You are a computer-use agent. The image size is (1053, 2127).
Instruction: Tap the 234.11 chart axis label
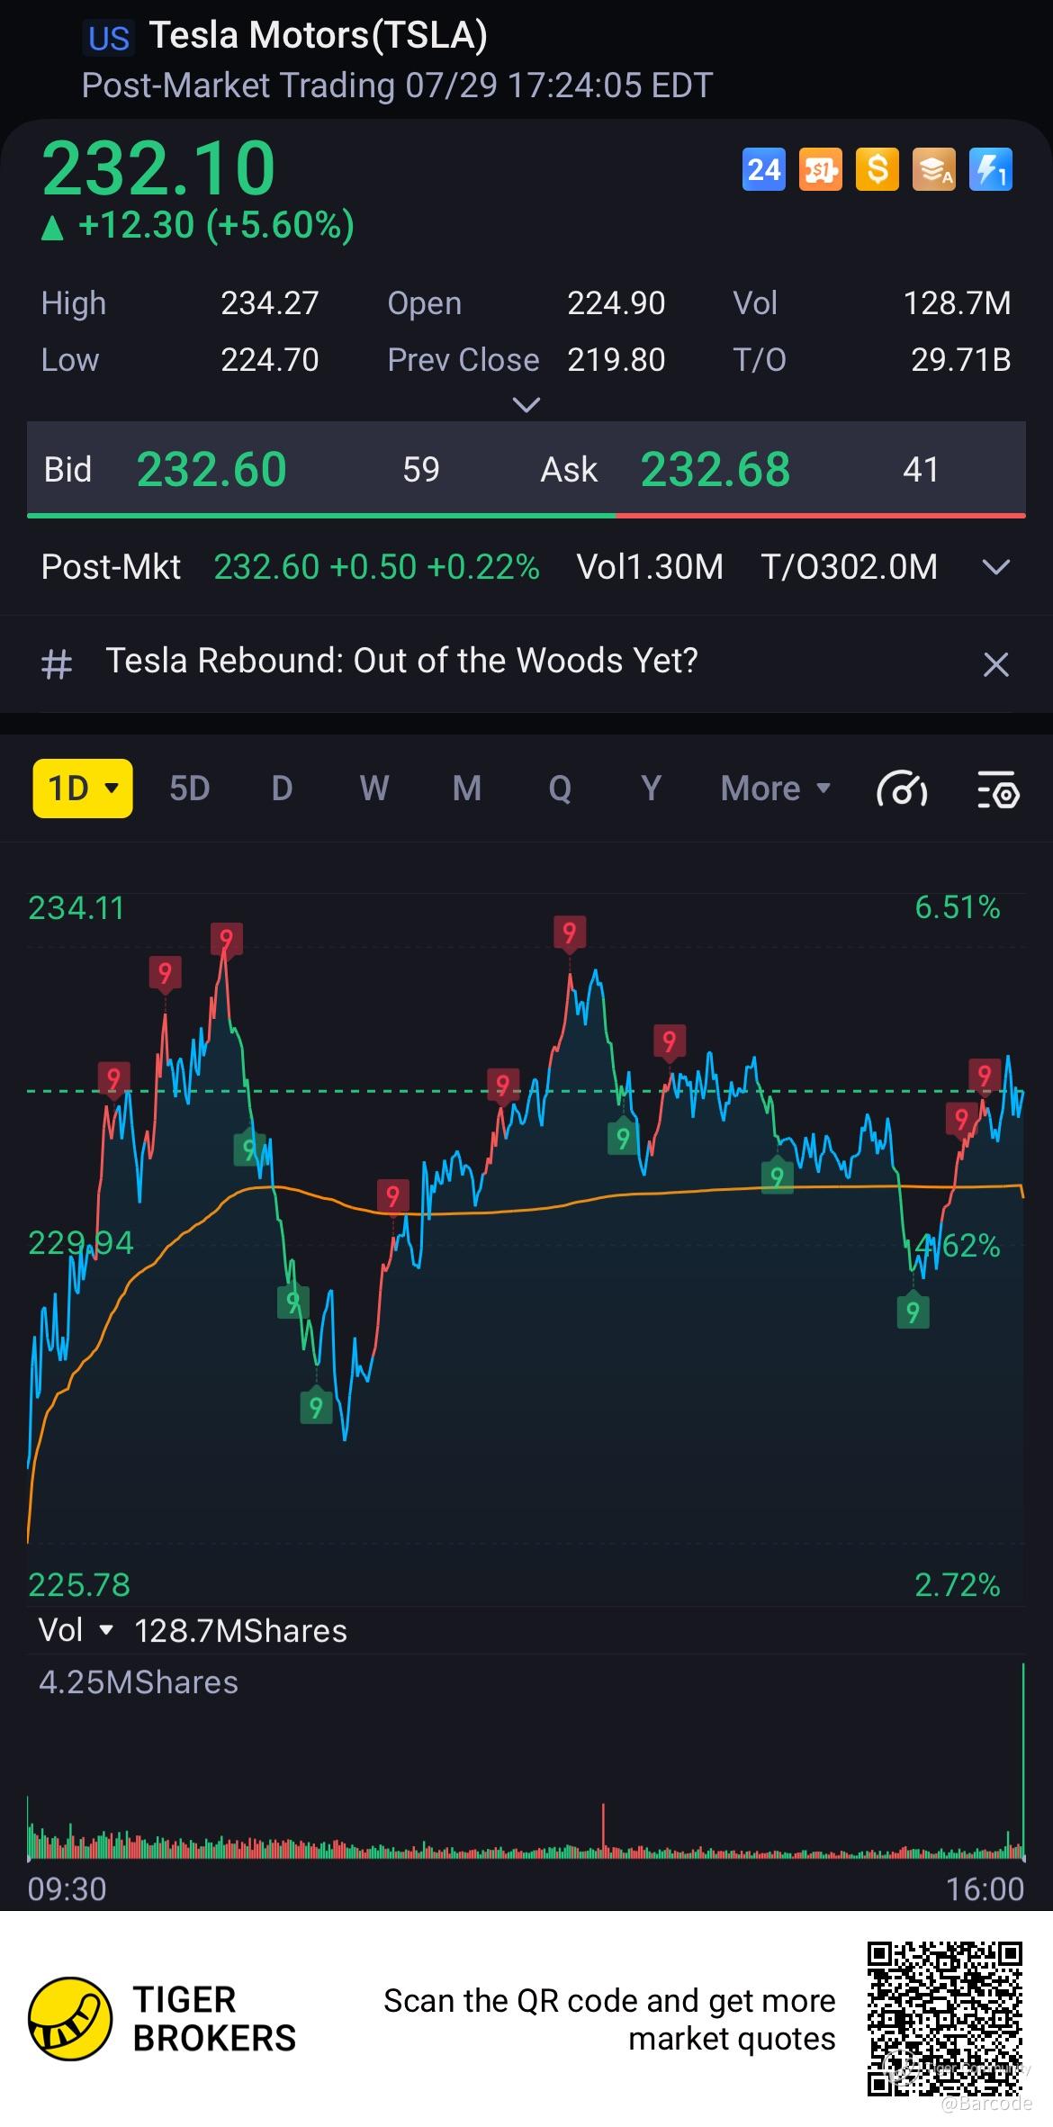(76, 908)
